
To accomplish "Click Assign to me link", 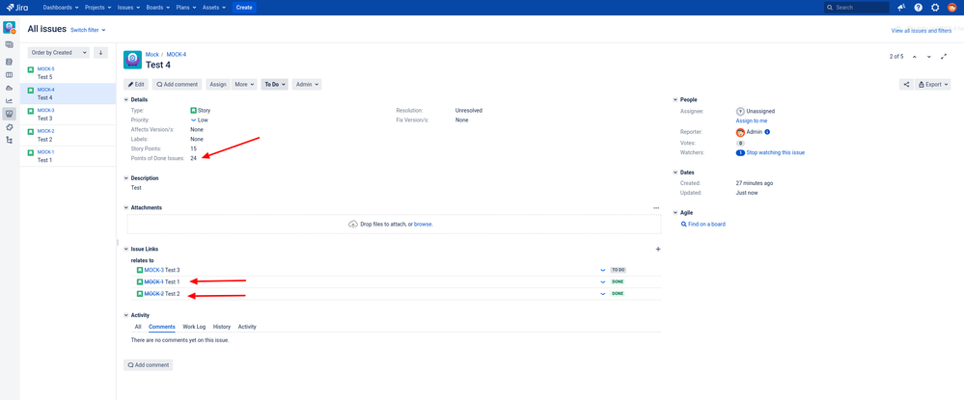I will (752, 121).
